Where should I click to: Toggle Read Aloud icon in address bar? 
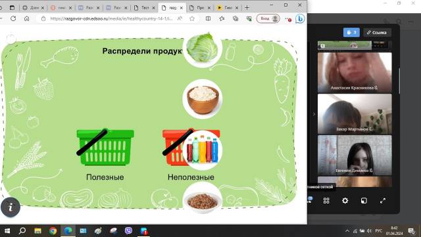click(x=180, y=18)
